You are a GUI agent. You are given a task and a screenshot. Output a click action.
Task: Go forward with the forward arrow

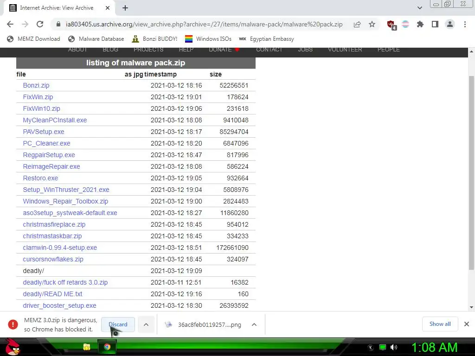[x=25, y=24]
